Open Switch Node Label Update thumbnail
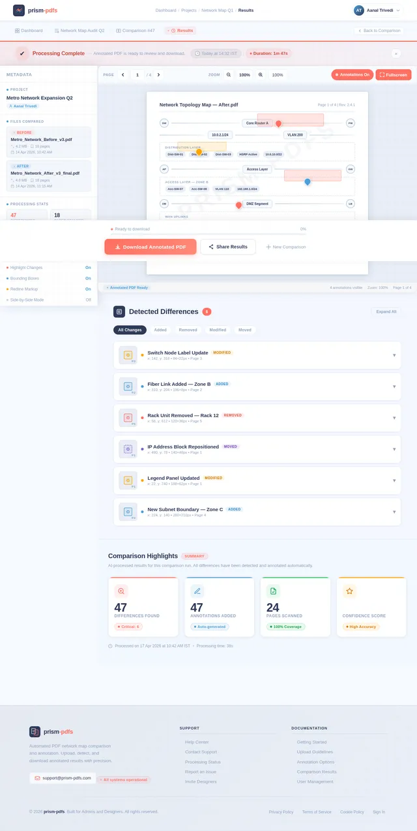Image resolution: width=417 pixels, height=831 pixels. coord(128,355)
